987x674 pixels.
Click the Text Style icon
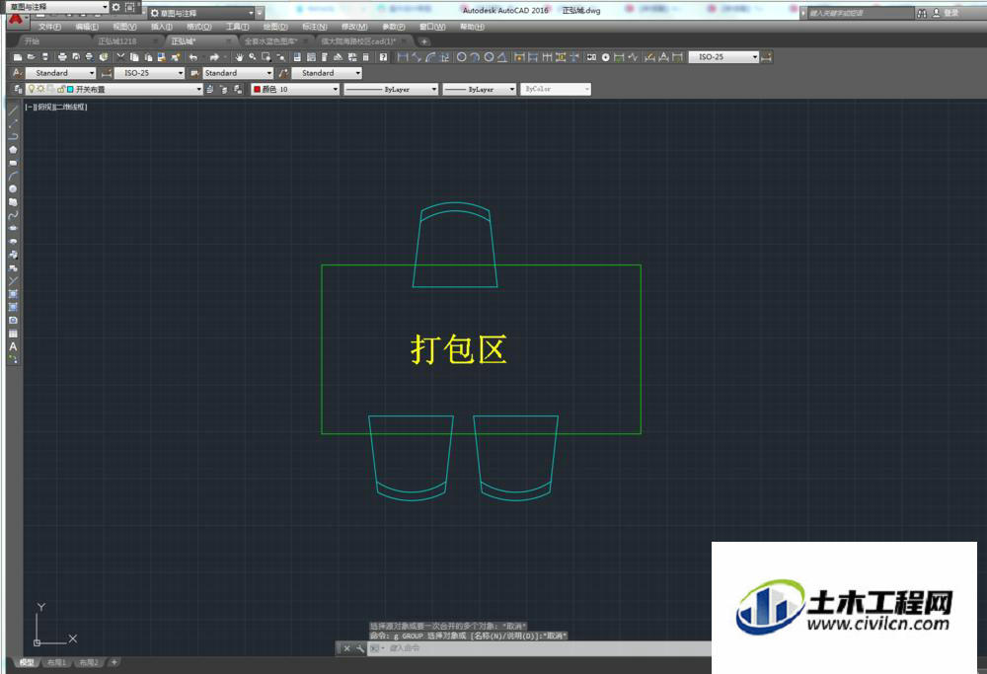[x=17, y=73]
